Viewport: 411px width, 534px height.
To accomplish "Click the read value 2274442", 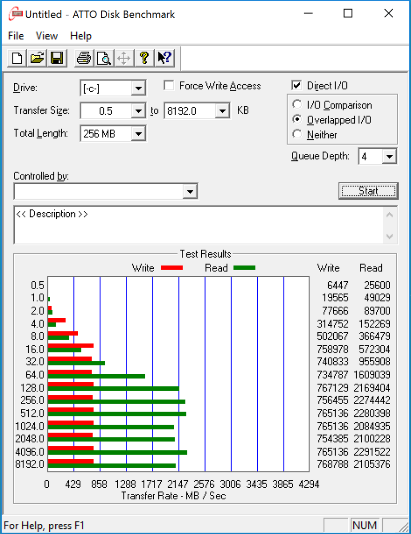I will (x=372, y=400).
